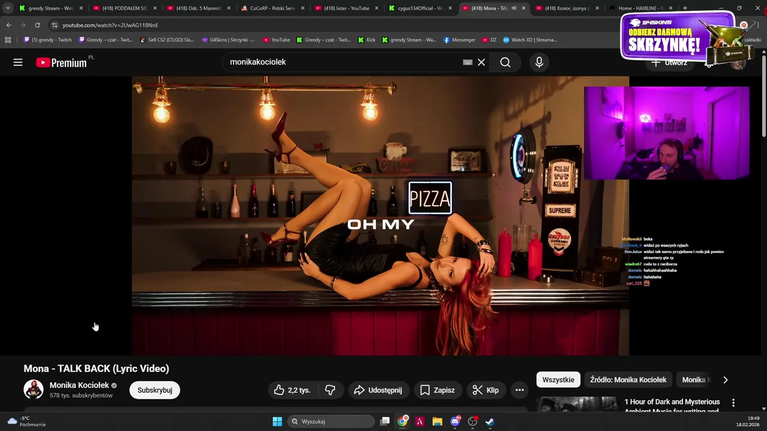Reload the page with the refresh icon

point(37,25)
